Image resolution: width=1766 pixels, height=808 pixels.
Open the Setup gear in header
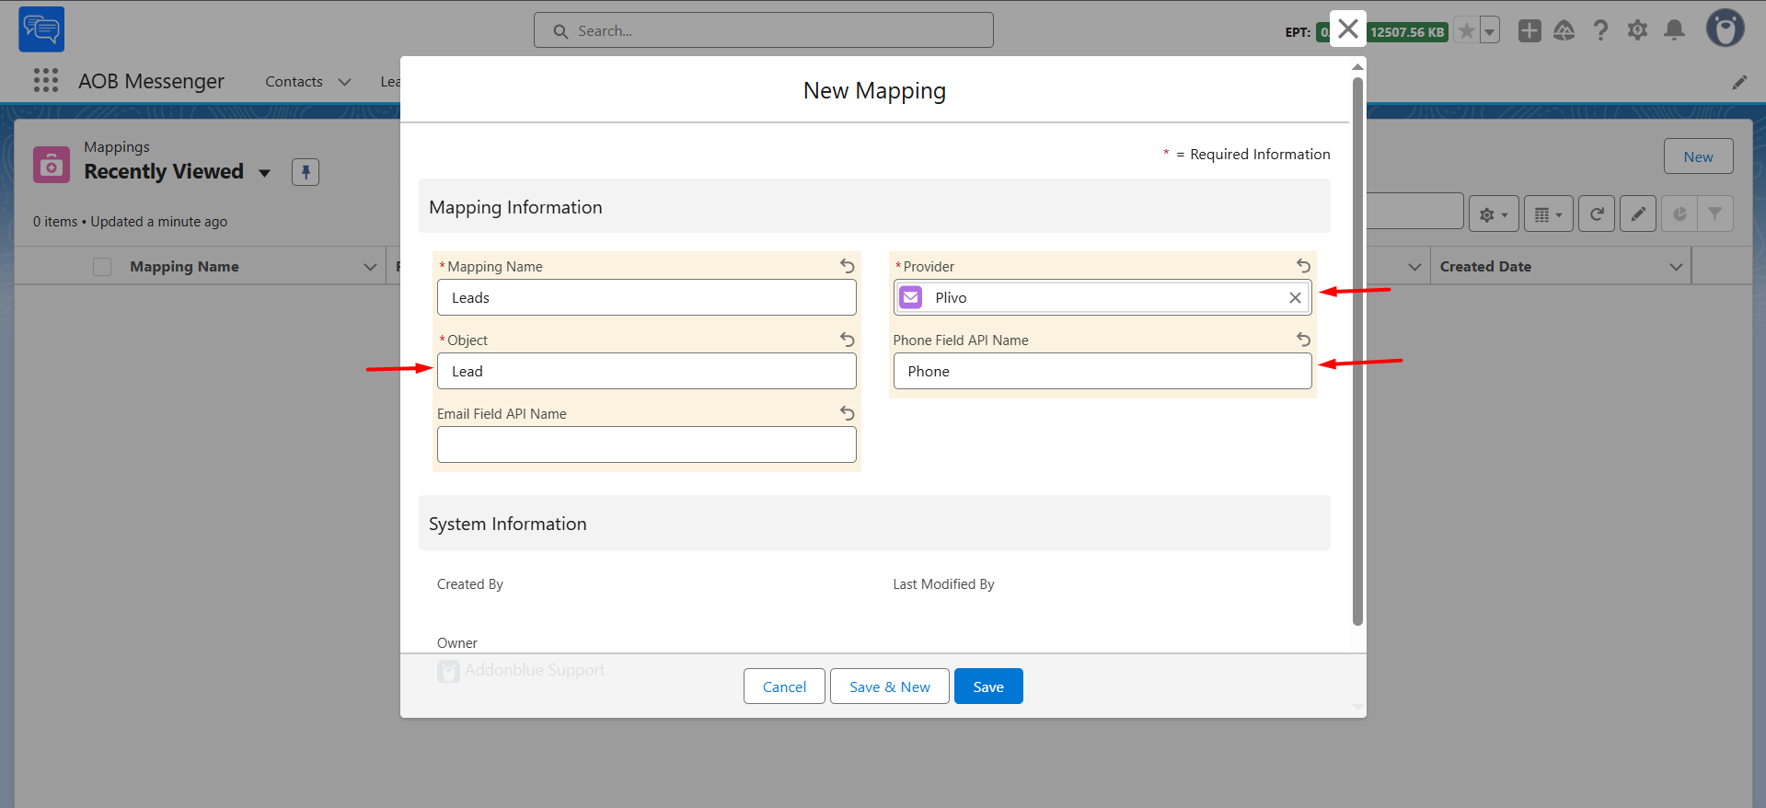pos(1638,30)
